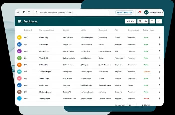Sort by Location column header
The height and width of the screenshot is (115, 175).
[x=66, y=30]
